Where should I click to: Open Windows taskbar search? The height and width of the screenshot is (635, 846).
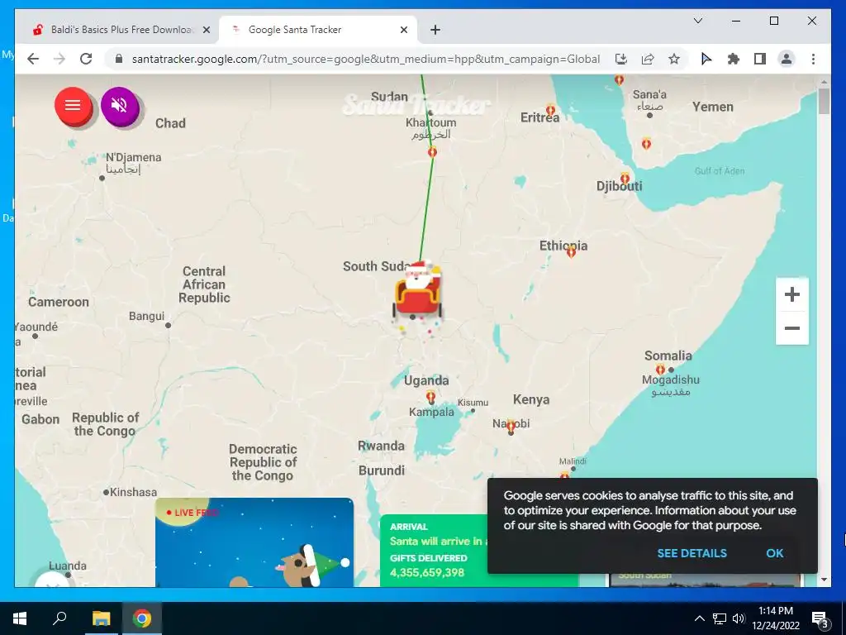click(x=59, y=618)
